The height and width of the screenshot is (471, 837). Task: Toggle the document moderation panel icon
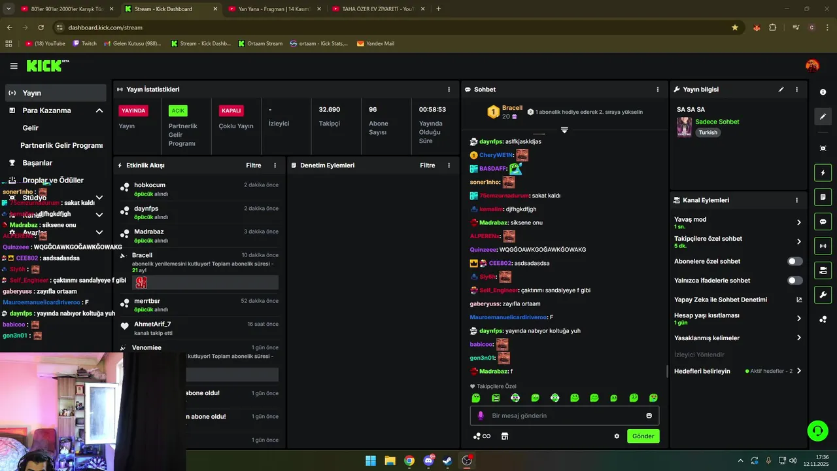coord(823,197)
